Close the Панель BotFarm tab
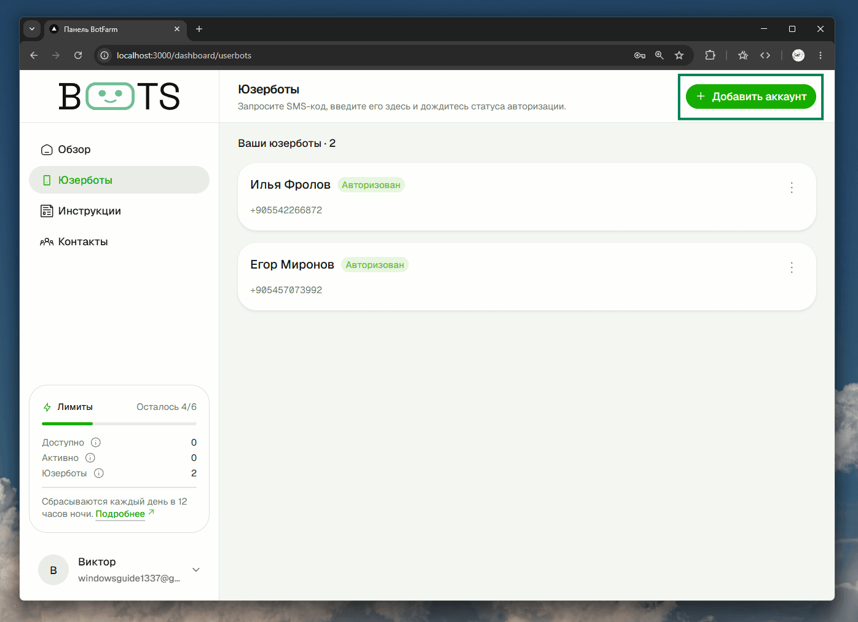Screen dimensions: 858x622 (x=177, y=29)
